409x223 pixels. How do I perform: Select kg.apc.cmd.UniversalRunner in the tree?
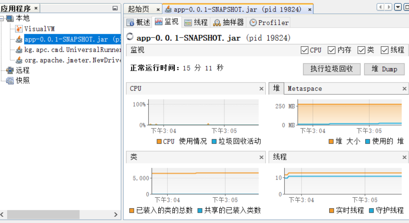pyautogui.click(x=73, y=50)
